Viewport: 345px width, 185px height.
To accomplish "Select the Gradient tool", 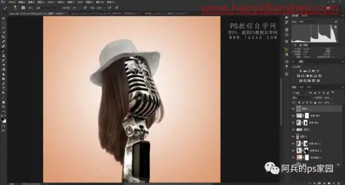I will coord(3,69).
